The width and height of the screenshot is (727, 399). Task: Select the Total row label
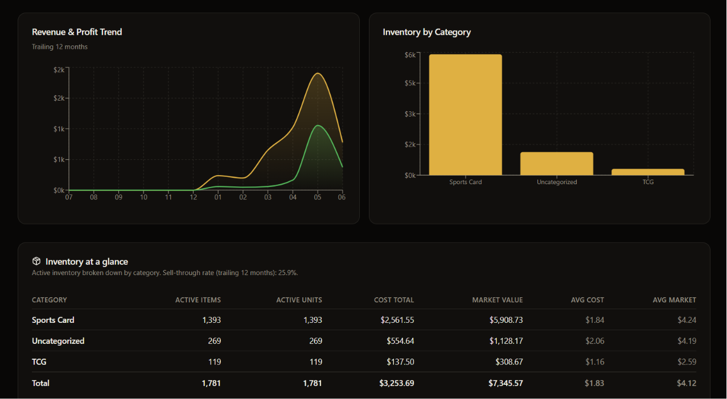tap(40, 383)
